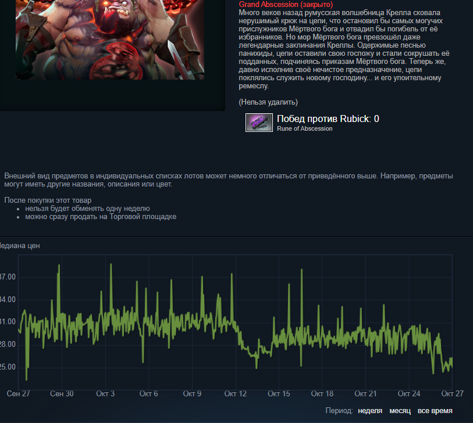This screenshot has height=423, width=473.
Task: Click the 'Период:' label
Action: [339, 411]
